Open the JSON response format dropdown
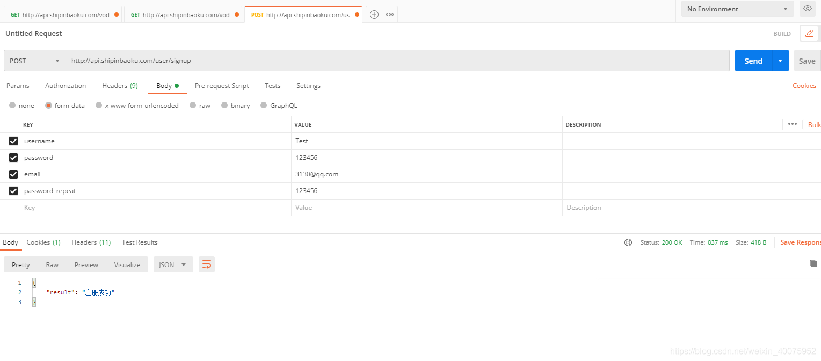 pos(173,264)
